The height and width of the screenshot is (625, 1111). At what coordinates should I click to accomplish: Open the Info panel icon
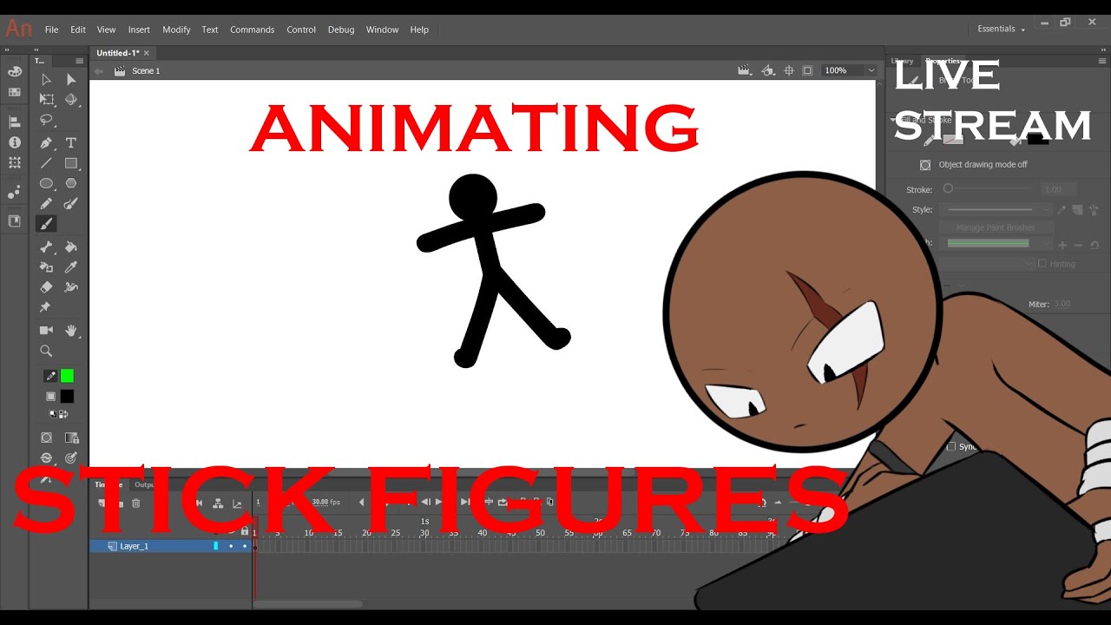click(x=14, y=142)
